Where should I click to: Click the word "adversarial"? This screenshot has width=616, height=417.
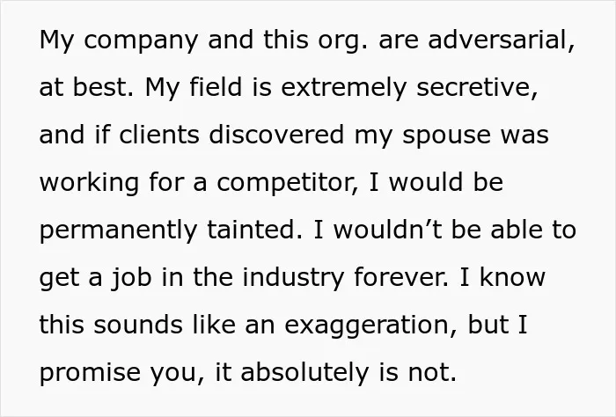click(497, 40)
